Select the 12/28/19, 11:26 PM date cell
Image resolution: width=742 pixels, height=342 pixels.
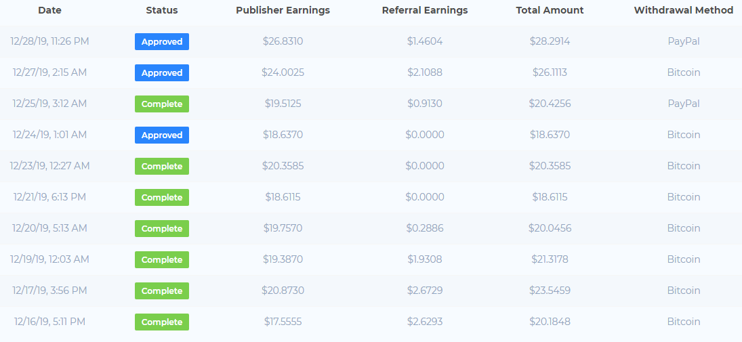(x=49, y=41)
